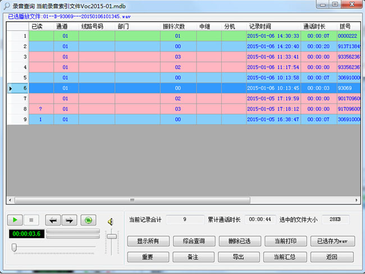Skip to next recording with right arrow
Screen dimensions: 365x274
pyautogui.click(x=69, y=220)
